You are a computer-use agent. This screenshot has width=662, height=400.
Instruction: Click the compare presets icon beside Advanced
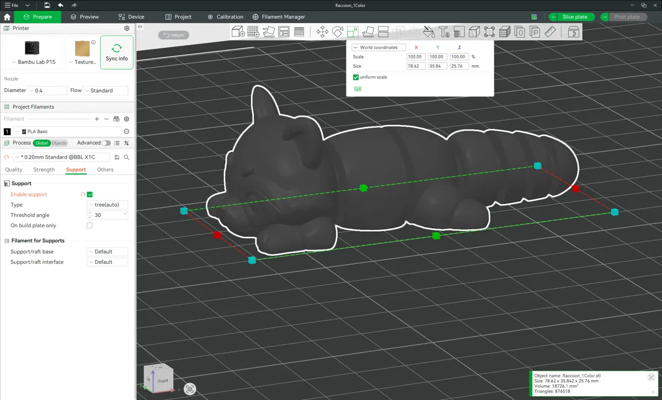pyautogui.click(x=126, y=143)
